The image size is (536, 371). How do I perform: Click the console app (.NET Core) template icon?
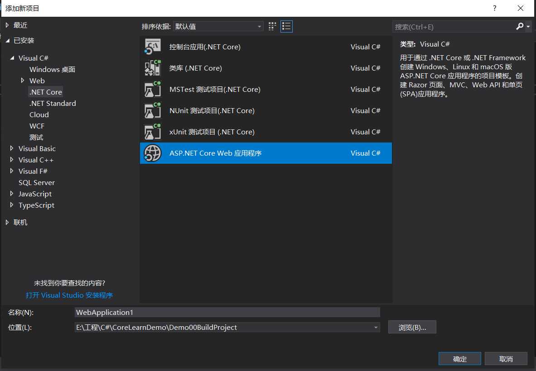152,47
